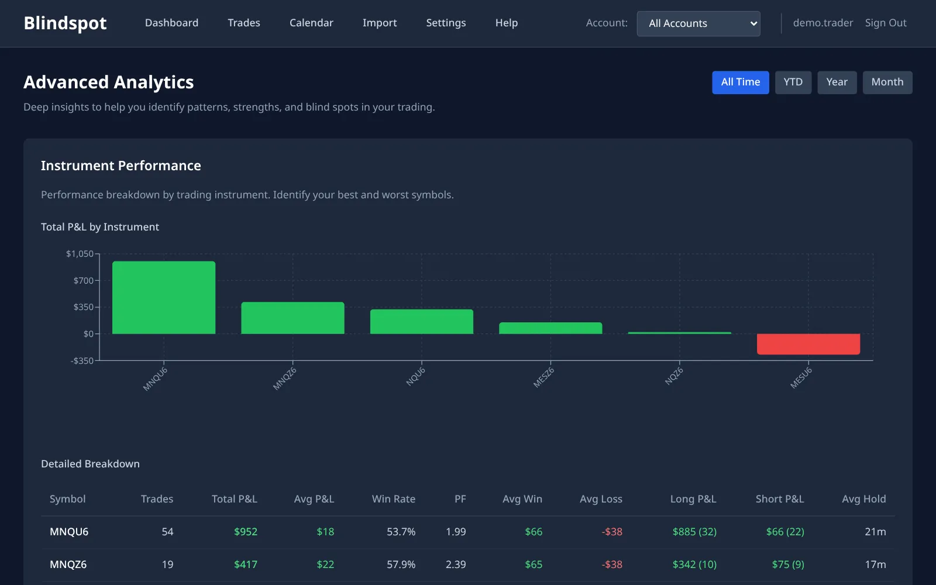
Task: Click the Avg P&L column header
Action: (314, 499)
